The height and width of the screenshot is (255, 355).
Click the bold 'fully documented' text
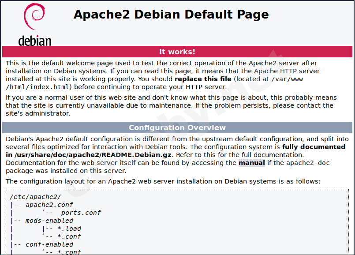click(x=314, y=147)
